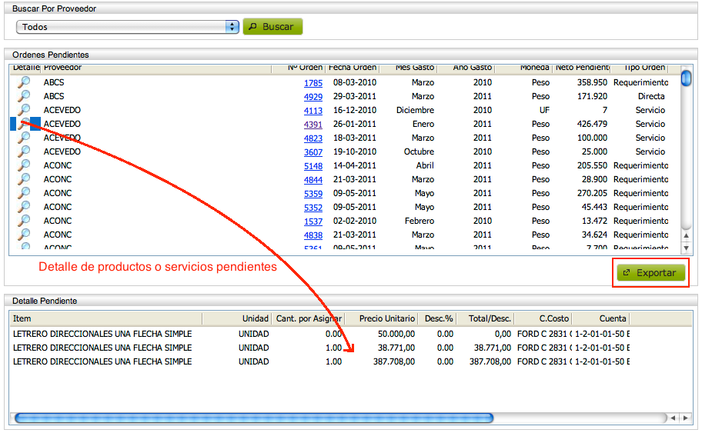Open order link 5359
This screenshot has width=702, height=433.
click(313, 194)
